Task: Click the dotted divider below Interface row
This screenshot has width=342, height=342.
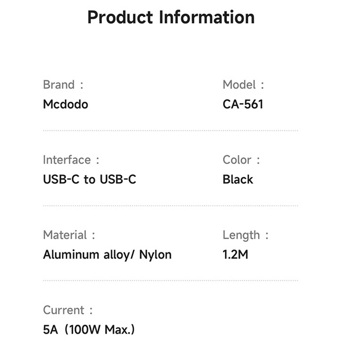Action: 170,206
